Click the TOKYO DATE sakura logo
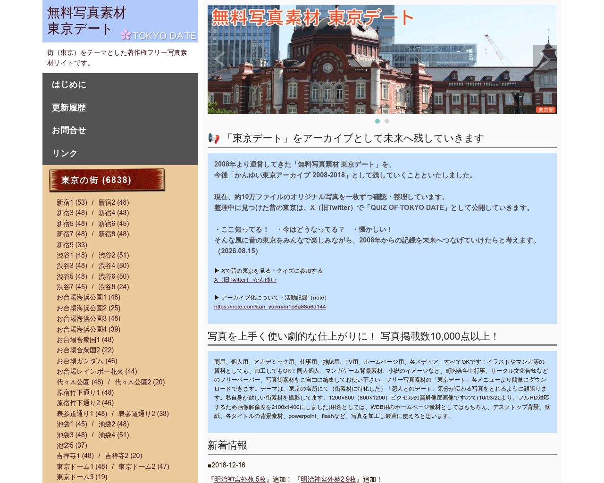Image resolution: width=604 pixels, height=483 pixels. pos(158,35)
